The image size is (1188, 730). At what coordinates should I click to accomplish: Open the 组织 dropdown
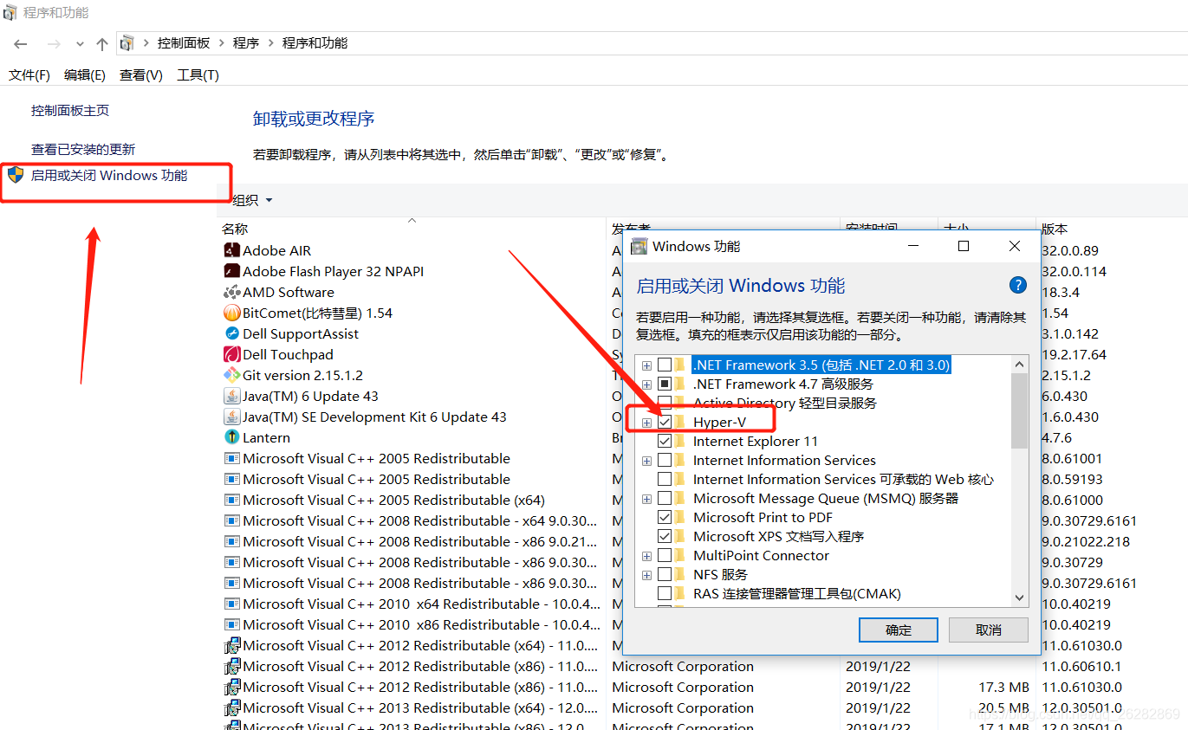251,200
